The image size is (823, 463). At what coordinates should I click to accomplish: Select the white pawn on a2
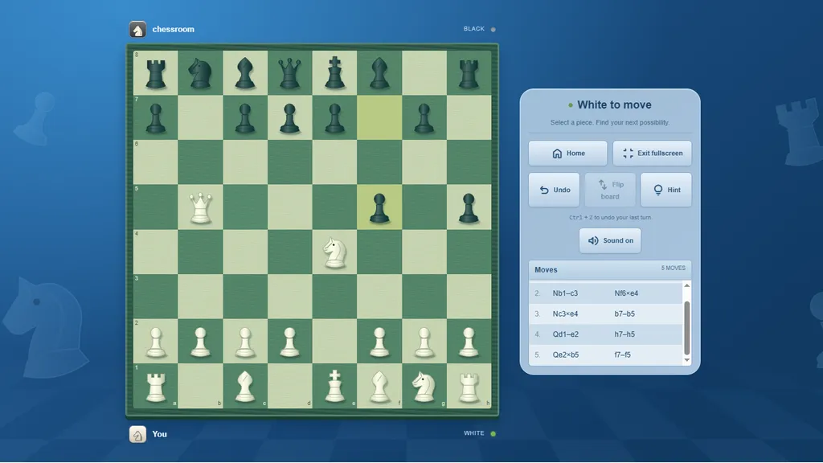click(156, 341)
